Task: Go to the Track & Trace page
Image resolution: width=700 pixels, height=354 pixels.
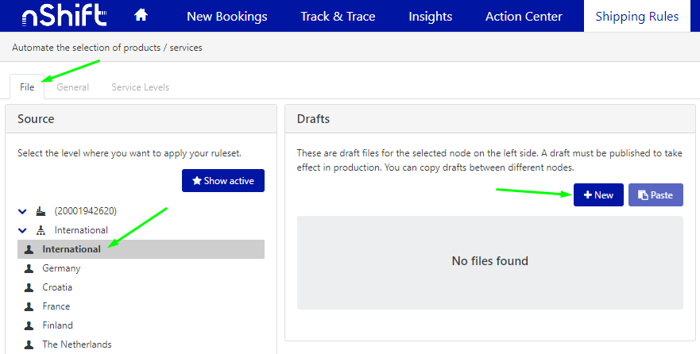Action: click(x=338, y=16)
